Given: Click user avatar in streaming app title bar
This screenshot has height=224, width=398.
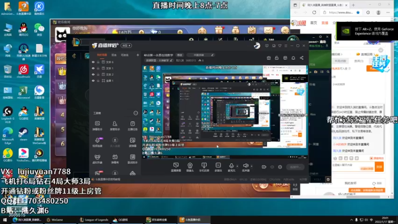Looking at the screenshot, I should click(x=257, y=45).
